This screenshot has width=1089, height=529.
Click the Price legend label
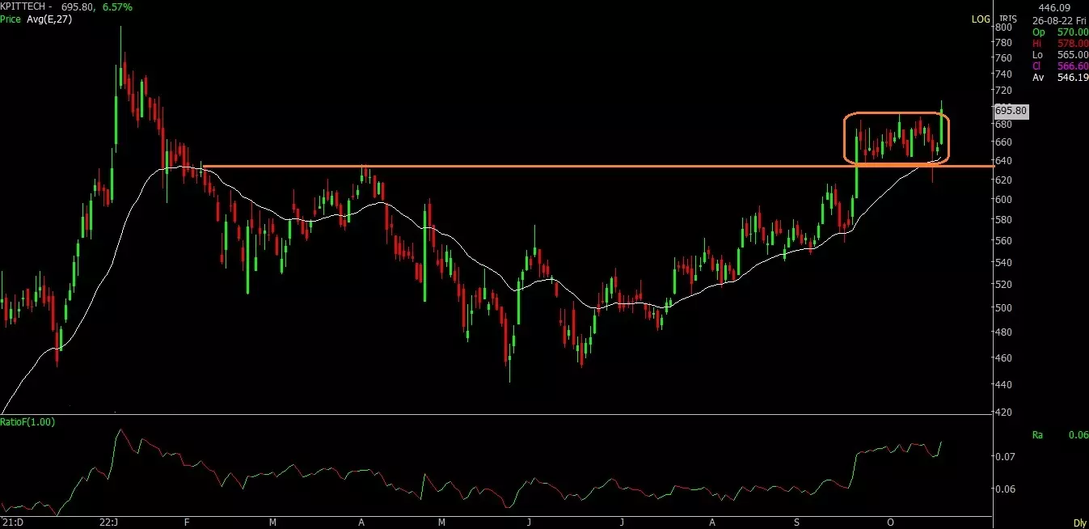click(11, 19)
